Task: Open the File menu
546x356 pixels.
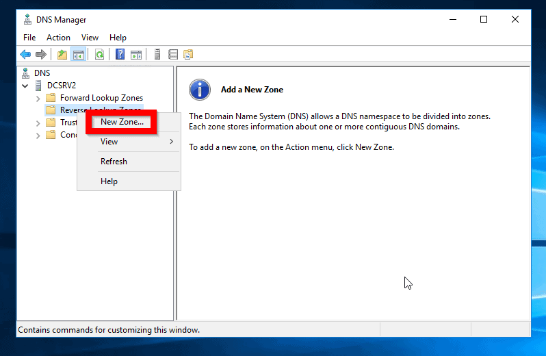Action: (29, 38)
